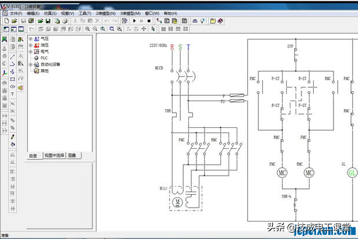This screenshot has width=358, height=239.
Task: Select the Text T tool
Action: coord(13,94)
